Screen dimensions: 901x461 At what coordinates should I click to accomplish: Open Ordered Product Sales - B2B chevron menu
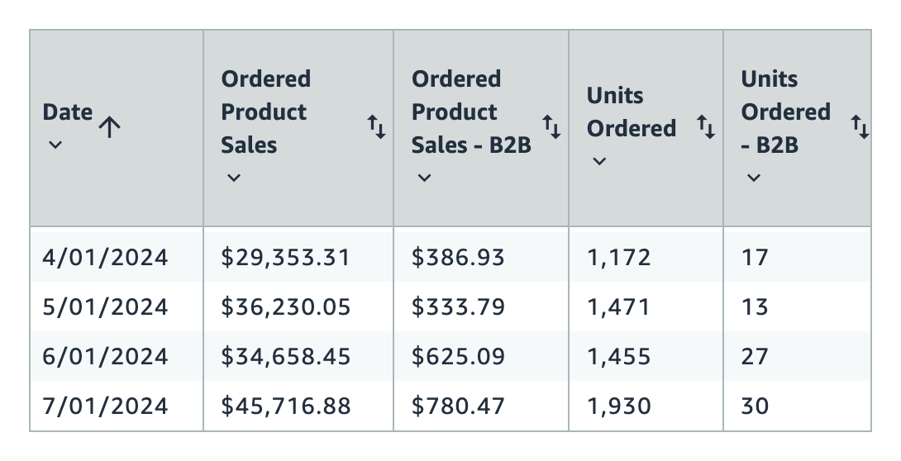pyautogui.click(x=424, y=177)
